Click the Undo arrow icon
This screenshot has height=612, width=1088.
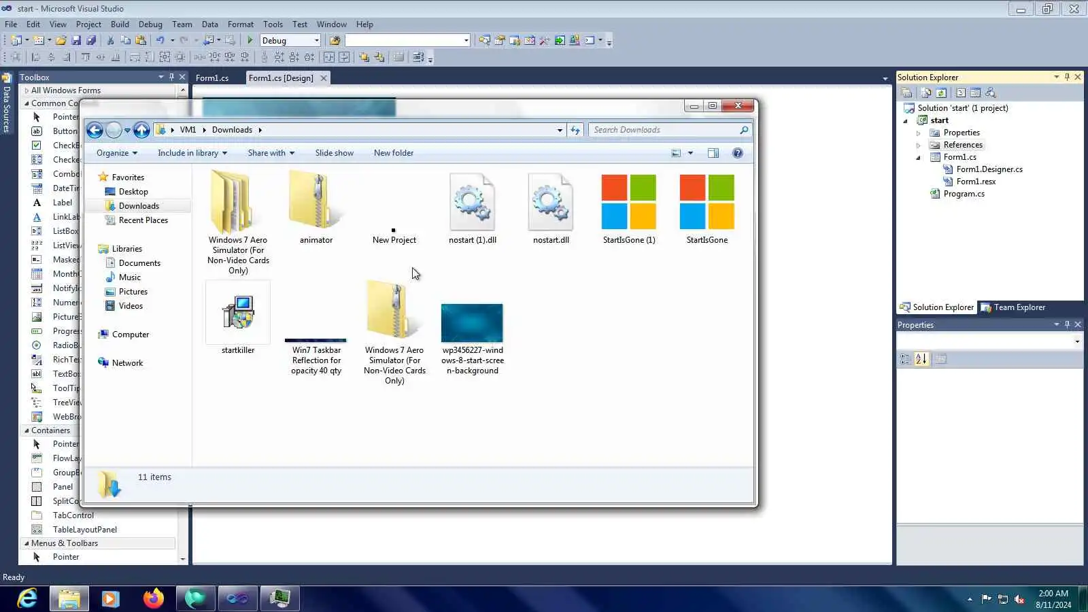pyautogui.click(x=160, y=41)
